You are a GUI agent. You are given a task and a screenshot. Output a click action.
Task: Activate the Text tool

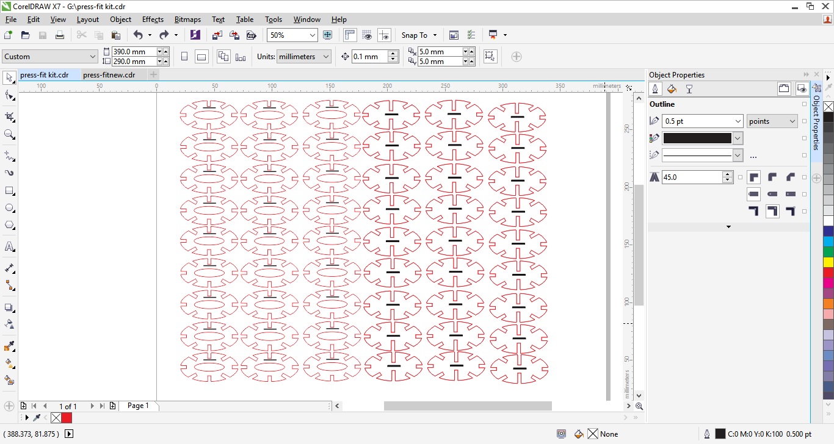(10, 247)
